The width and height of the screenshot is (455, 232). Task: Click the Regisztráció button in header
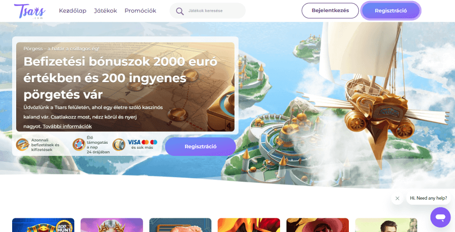391,11
